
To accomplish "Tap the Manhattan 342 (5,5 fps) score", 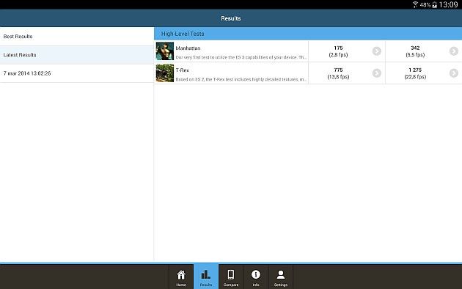I will (x=415, y=51).
